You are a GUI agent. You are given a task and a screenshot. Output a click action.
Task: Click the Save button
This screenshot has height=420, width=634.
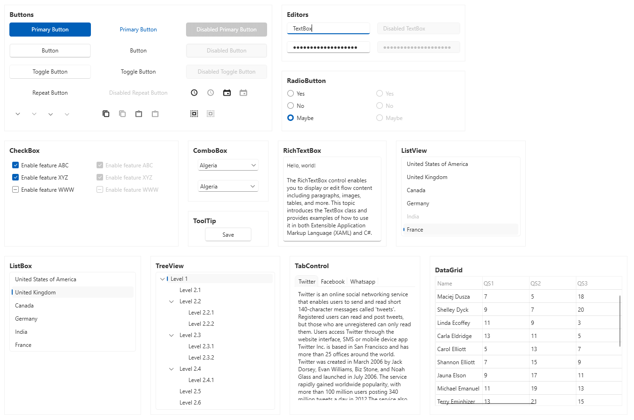coord(228,235)
